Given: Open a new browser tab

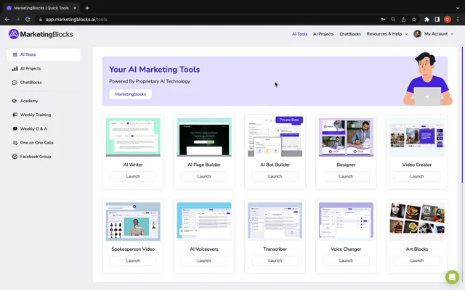Looking at the screenshot, I should [x=87, y=8].
